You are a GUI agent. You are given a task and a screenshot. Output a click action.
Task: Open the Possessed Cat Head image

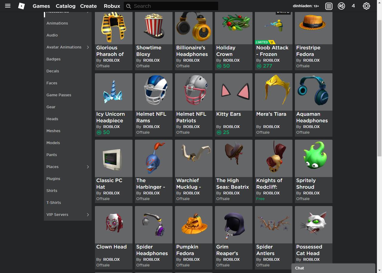314,225
